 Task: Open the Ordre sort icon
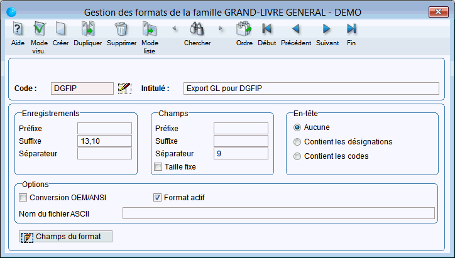(x=244, y=30)
